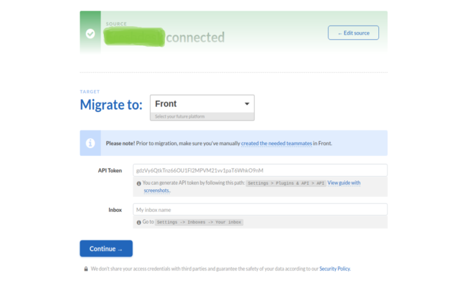Click the 'Settings -> Inboxes -> Your inbox' path text
The height and width of the screenshot is (284, 449).
[x=199, y=222]
